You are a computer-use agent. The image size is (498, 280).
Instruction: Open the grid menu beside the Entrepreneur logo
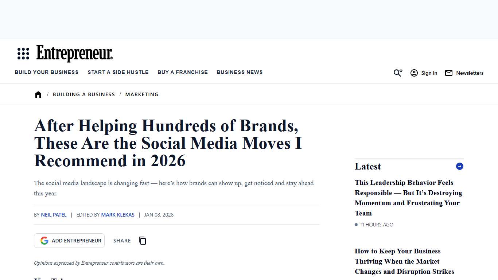[x=23, y=53]
